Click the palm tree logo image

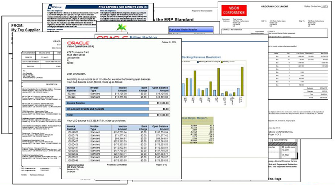(122, 27)
